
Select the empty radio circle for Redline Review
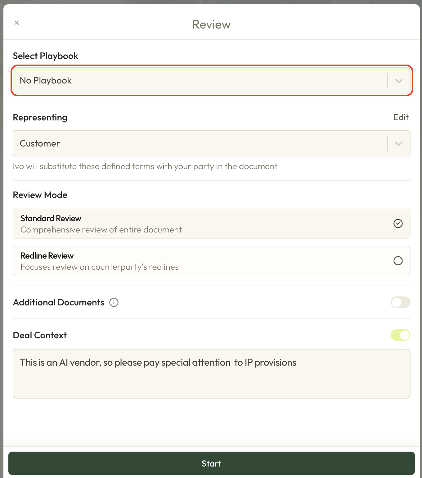[x=398, y=261]
